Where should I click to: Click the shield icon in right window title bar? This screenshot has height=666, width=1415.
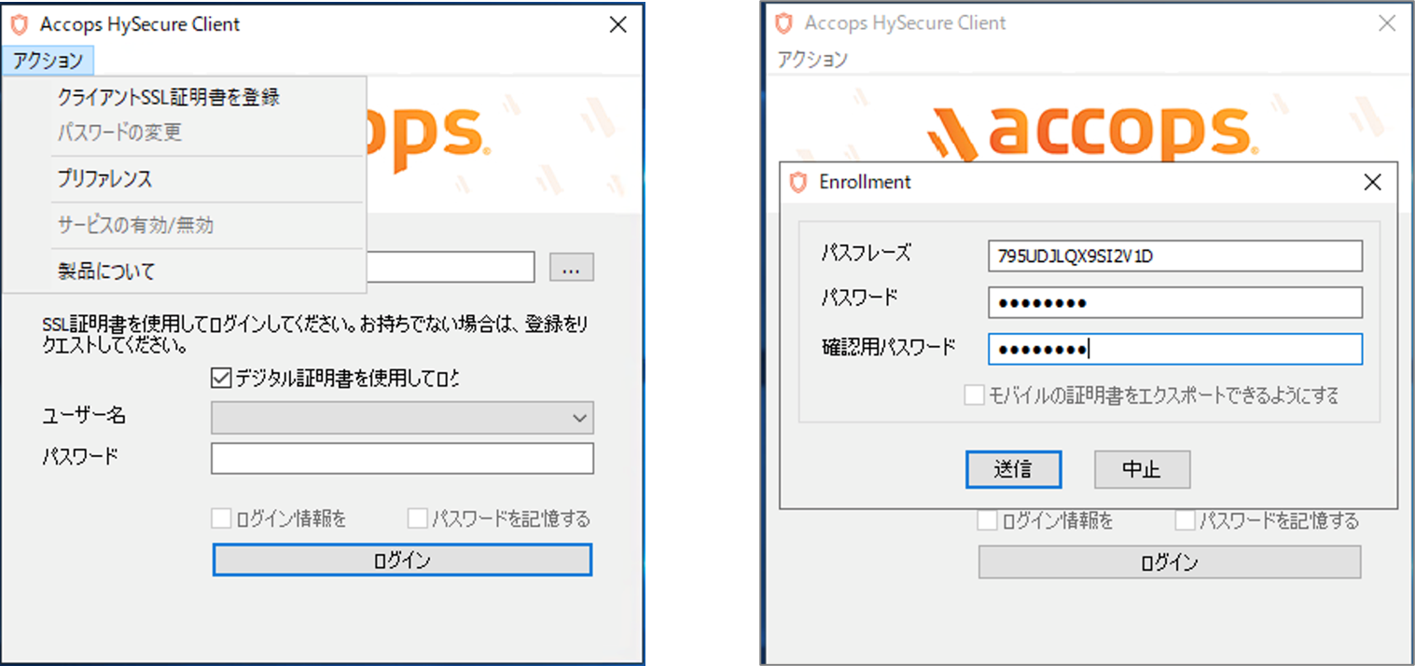(x=784, y=23)
